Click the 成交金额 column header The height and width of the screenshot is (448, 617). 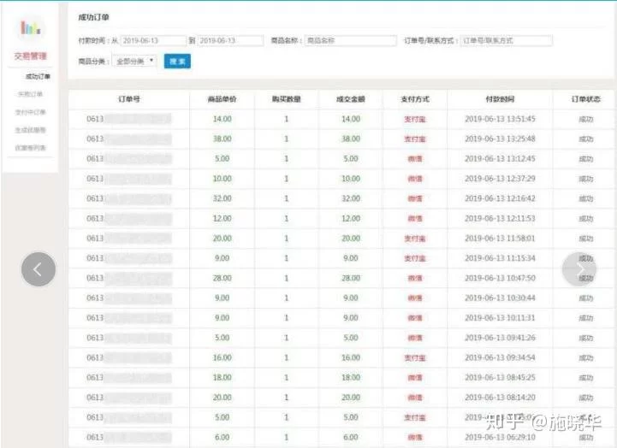[x=350, y=100]
